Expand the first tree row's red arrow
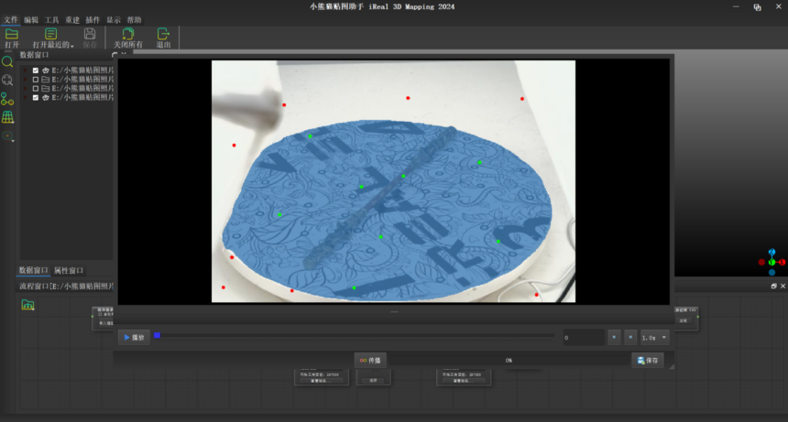The width and height of the screenshot is (788, 422). pyautogui.click(x=26, y=70)
